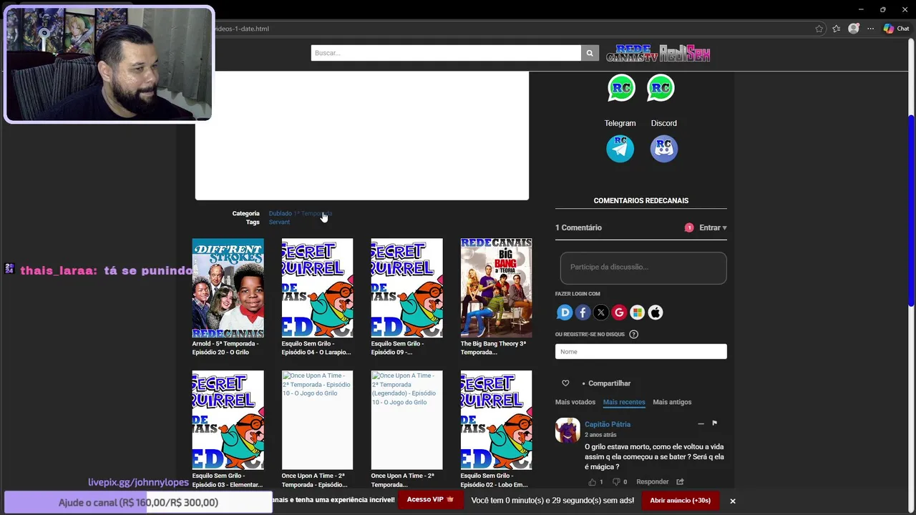
Task: Open Esquilo Sem Grilo Episódio 02 thumbnail
Action: (x=496, y=420)
